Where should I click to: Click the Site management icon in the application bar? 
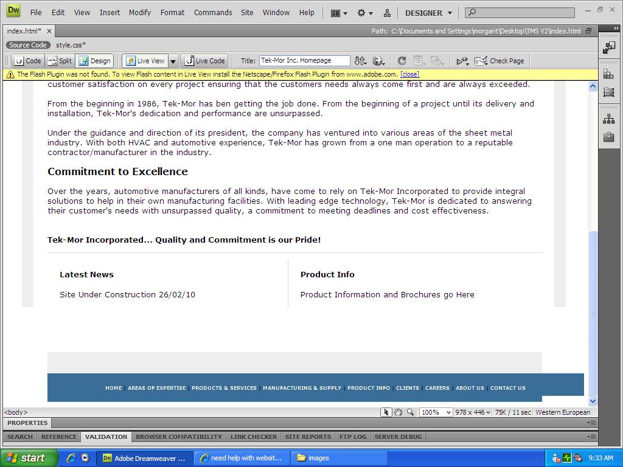click(x=387, y=13)
